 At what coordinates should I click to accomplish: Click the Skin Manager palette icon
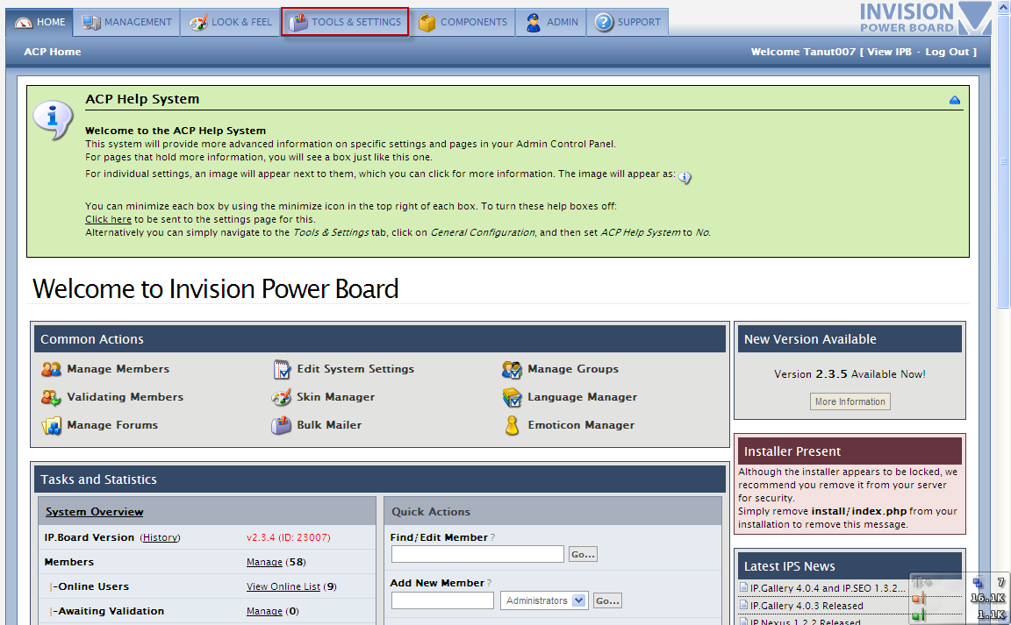coord(281,398)
